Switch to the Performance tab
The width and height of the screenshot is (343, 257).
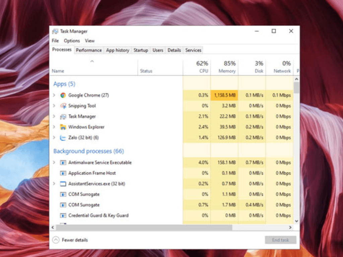[x=88, y=50]
